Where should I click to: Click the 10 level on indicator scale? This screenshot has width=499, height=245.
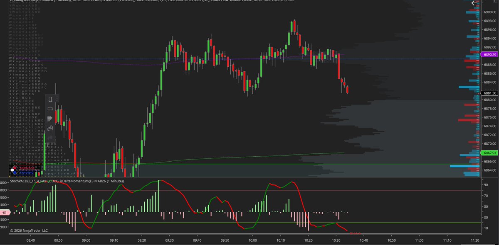(x=486, y=228)
